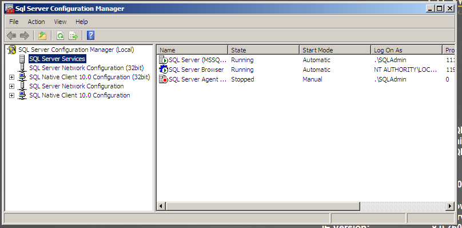Click the horizontal scrollbar thumb
Image resolution: width=462 pixels, height=228 pixels.
point(262,206)
